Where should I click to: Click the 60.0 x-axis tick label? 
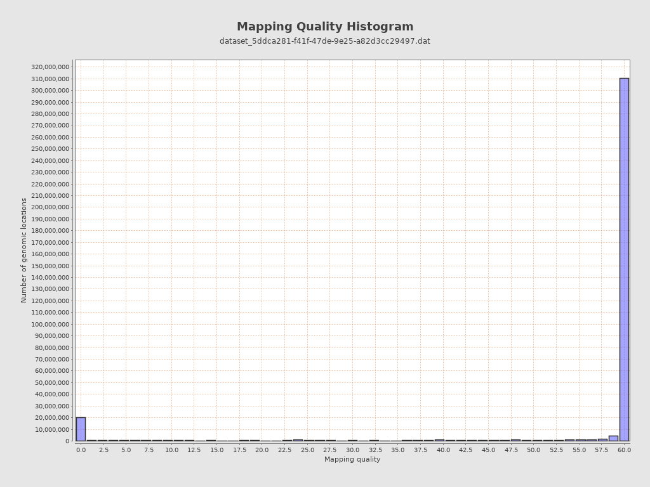click(x=625, y=450)
